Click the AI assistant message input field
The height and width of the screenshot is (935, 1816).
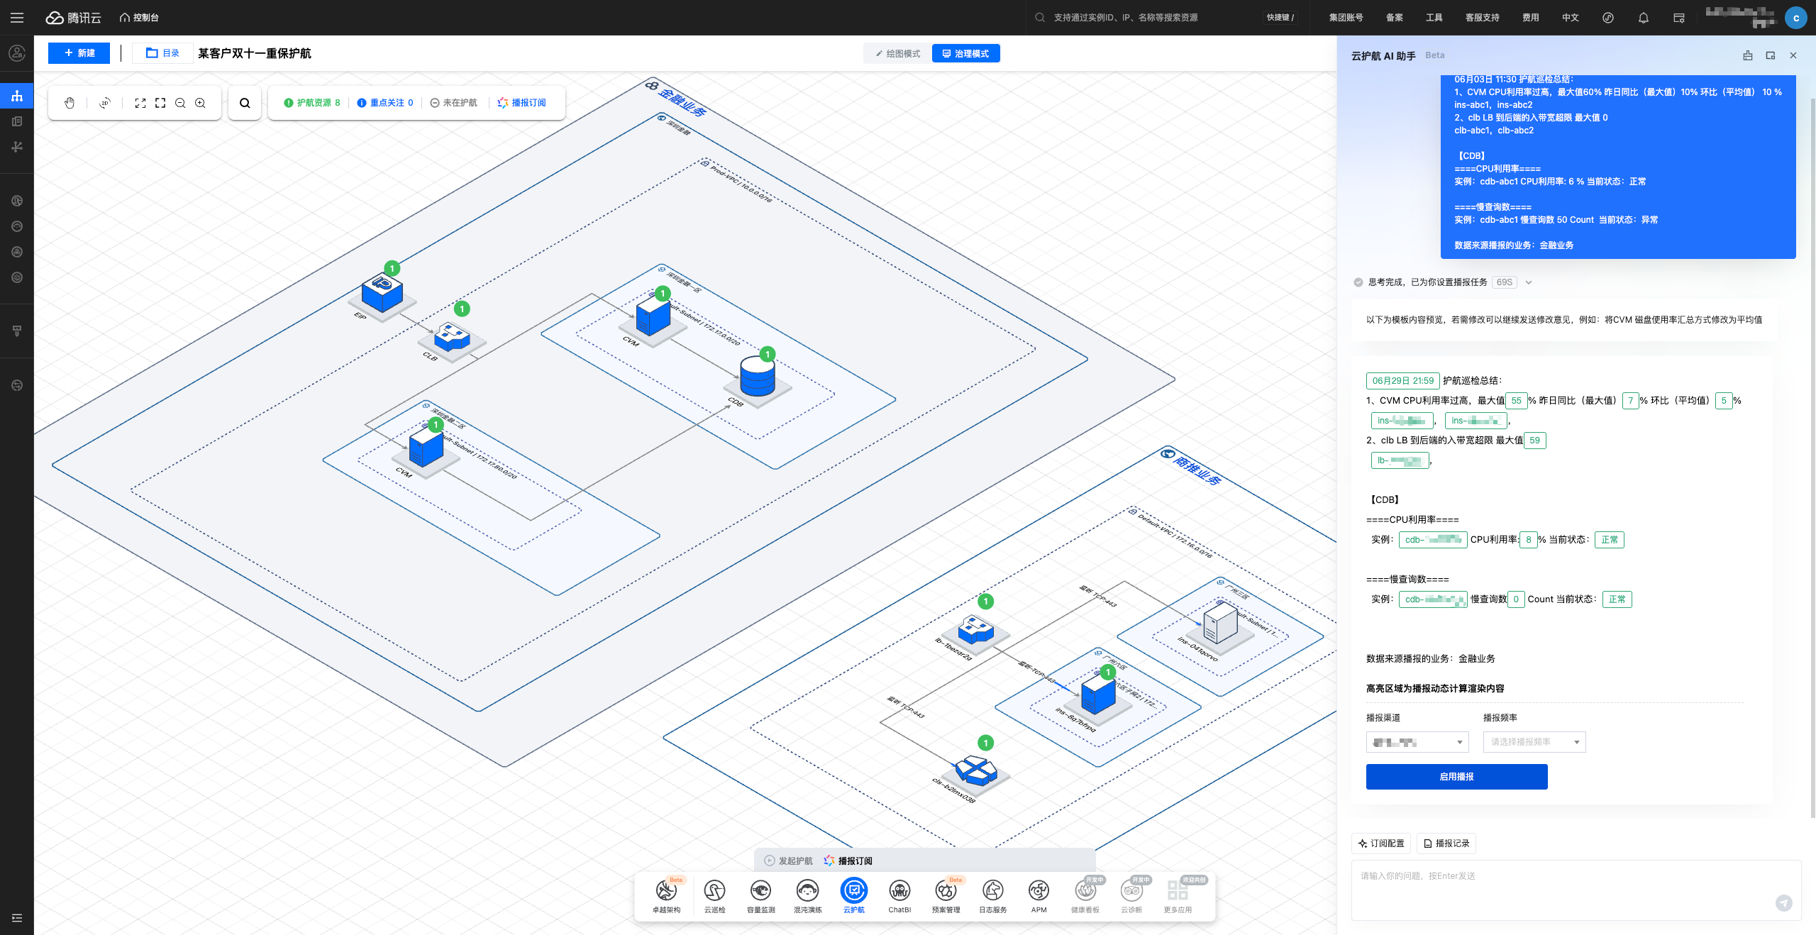[x=1561, y=887]
